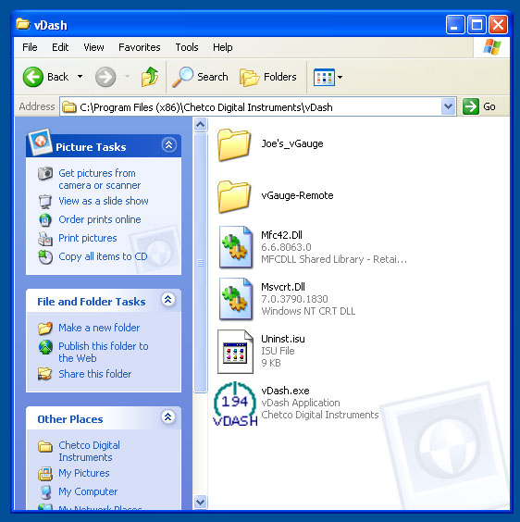This screenshot has height=522, width=520.
Task: Select the vDash.exe file name text
Action: pyautogui.click(x=285, y=391)
